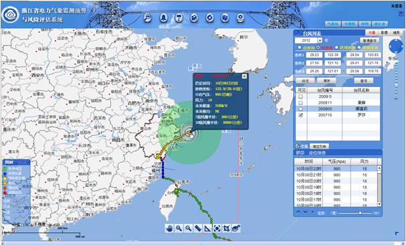Select the first radio option under year
The width and height of the screenshot is (406, 245).
(300, 48)
